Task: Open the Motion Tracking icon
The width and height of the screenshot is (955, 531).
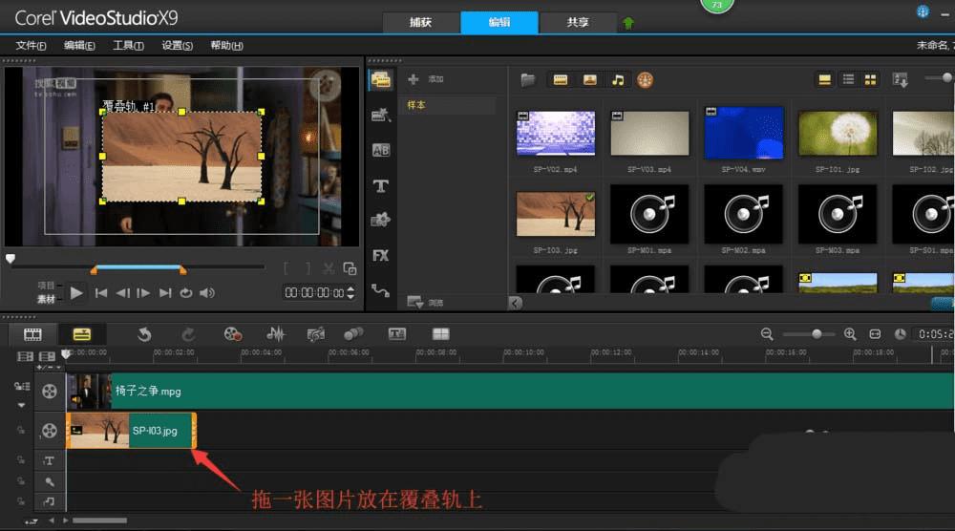Action: click(x=353, y=333)
